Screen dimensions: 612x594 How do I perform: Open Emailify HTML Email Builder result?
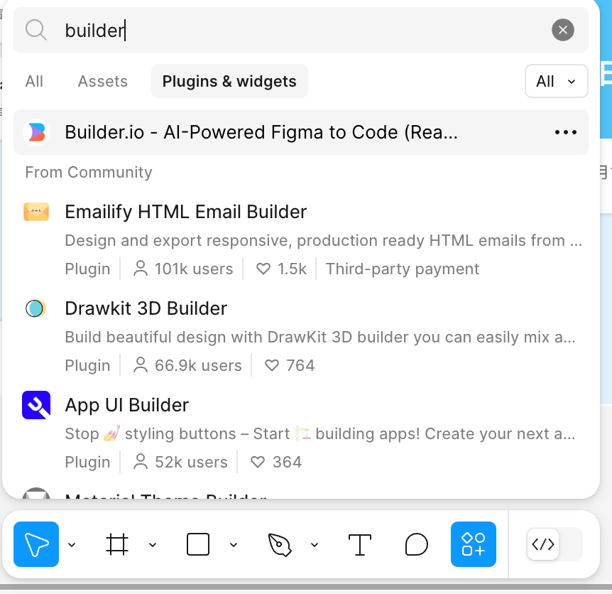click(186, 212)
